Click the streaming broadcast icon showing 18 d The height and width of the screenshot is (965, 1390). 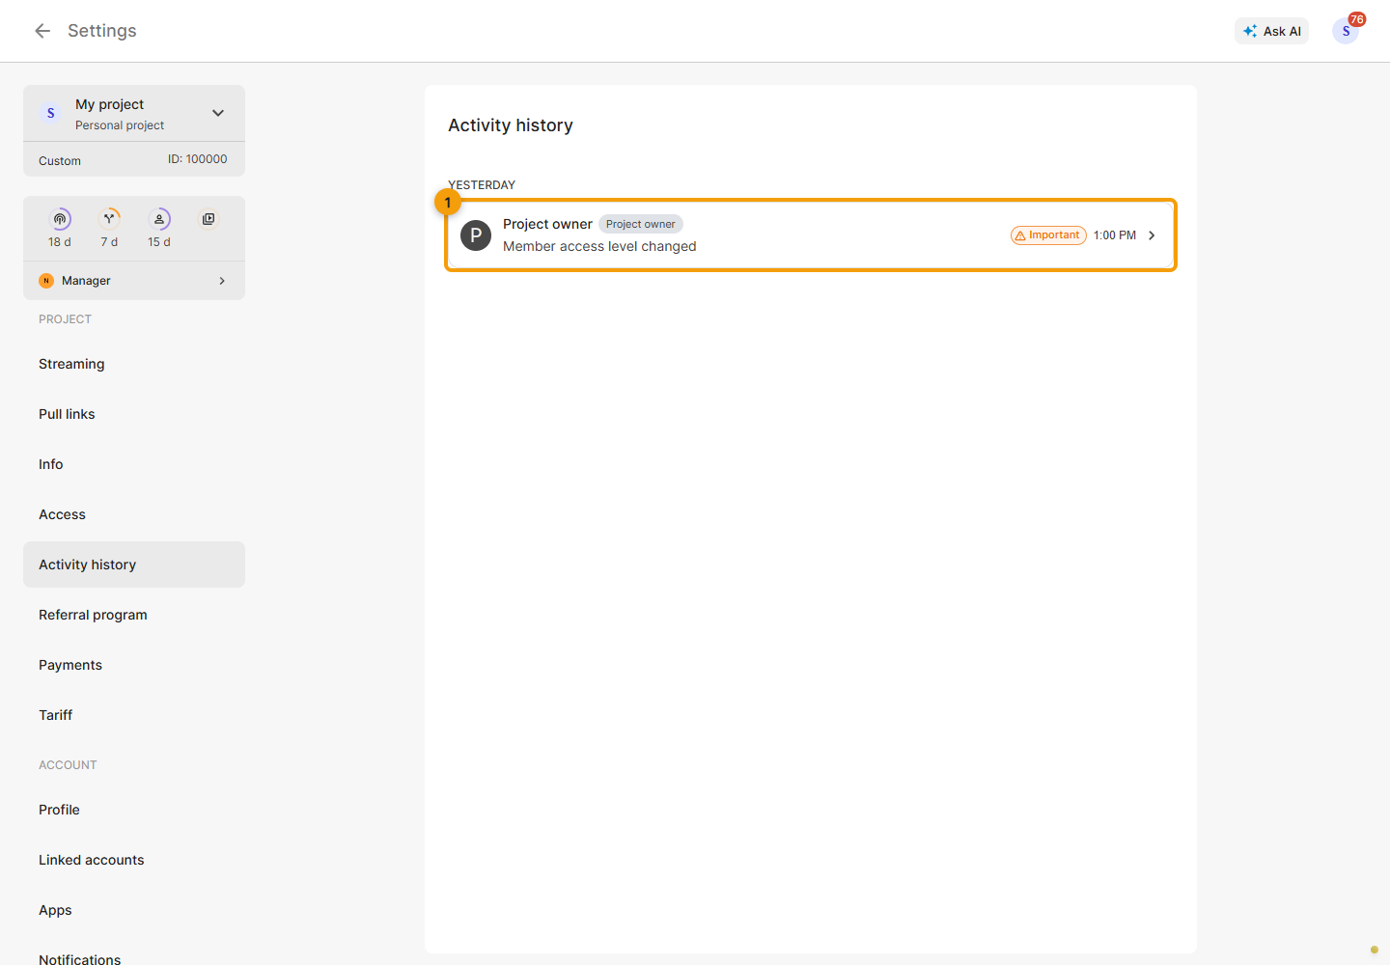coord(60,219)
